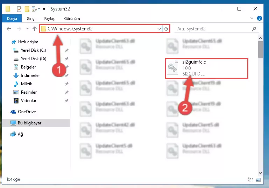Go forward with the right arrow button
This screenshot has height=188, width=269.
19,29
